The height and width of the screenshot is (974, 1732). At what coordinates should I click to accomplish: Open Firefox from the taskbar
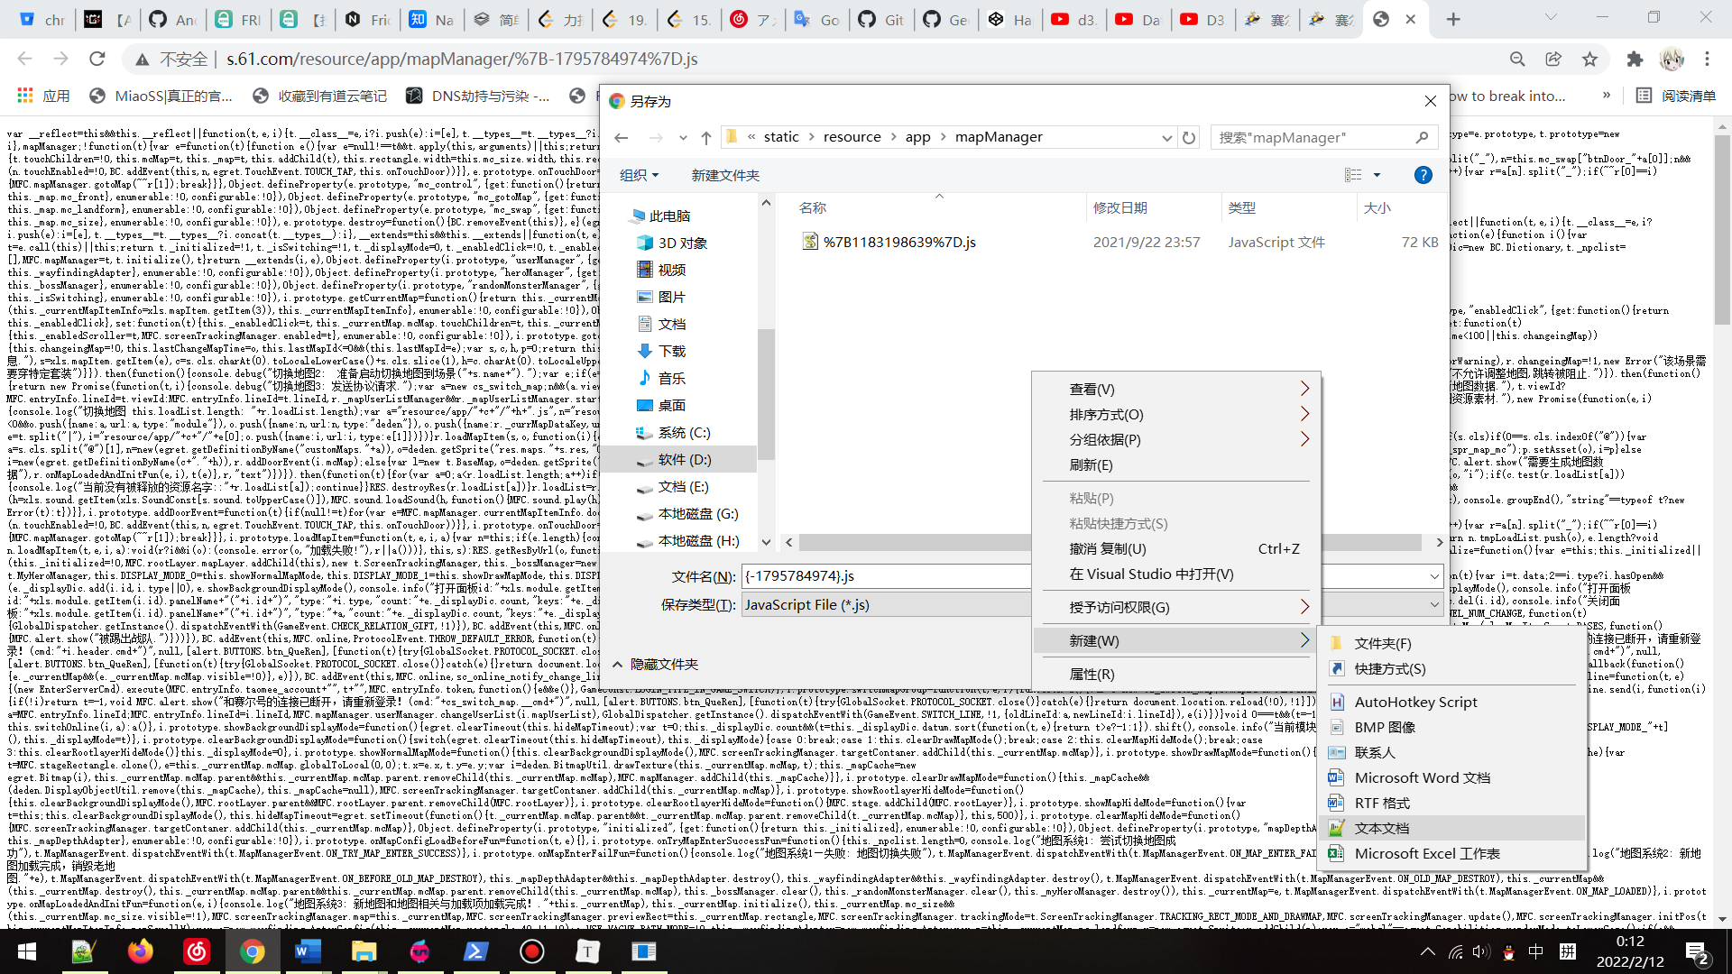140,951
